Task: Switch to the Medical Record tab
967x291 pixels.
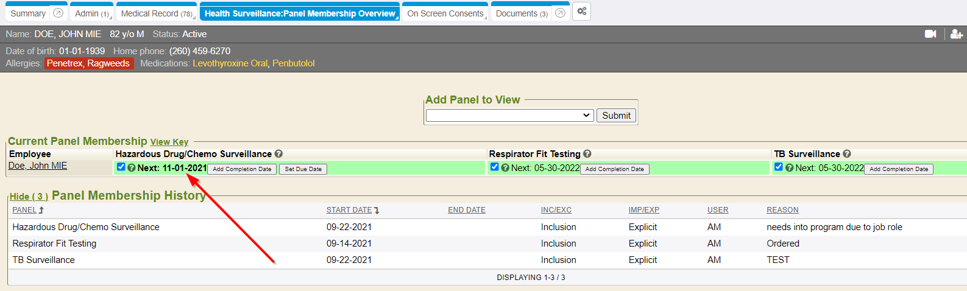Action: (x=156, y=13)
